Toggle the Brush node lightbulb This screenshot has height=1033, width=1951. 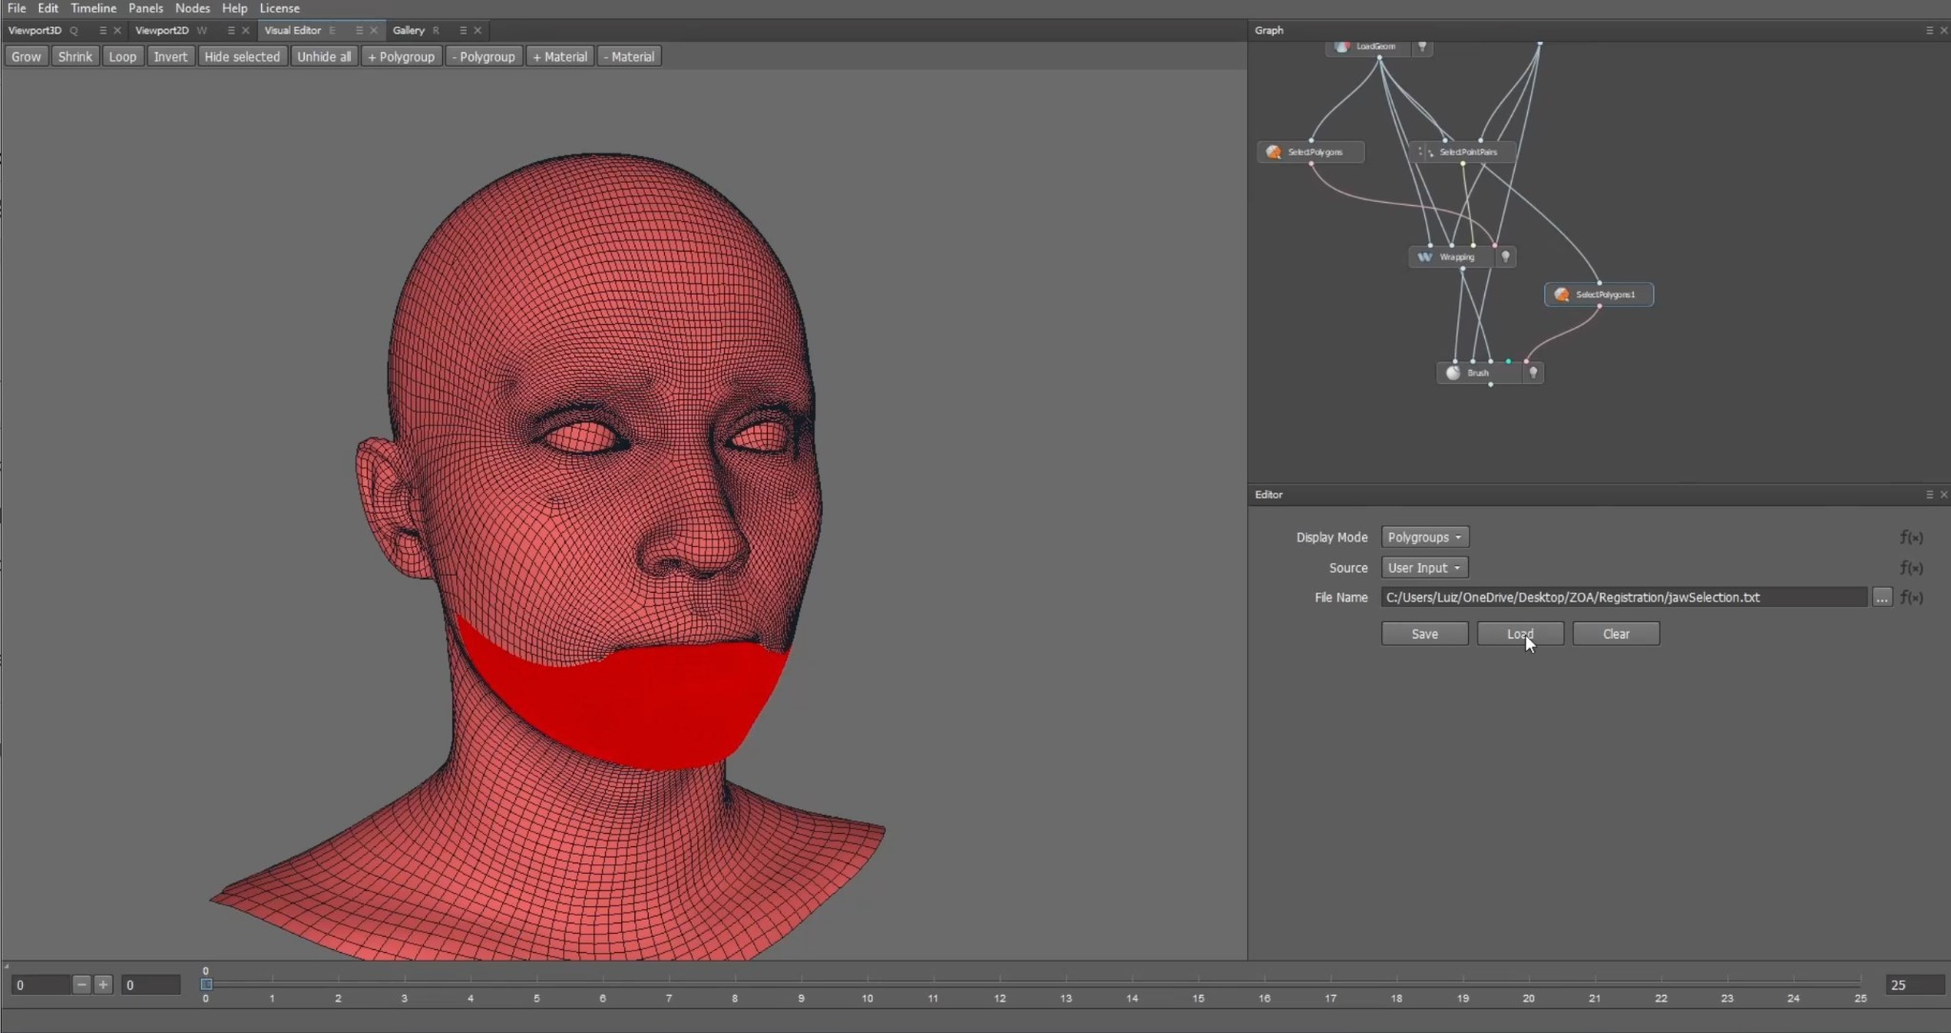[1533, 373]
